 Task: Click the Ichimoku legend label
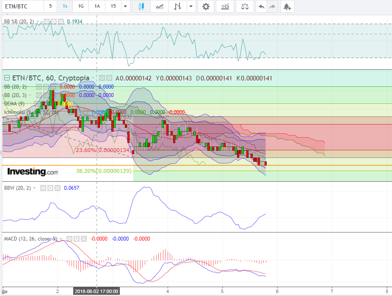point(31,112)
